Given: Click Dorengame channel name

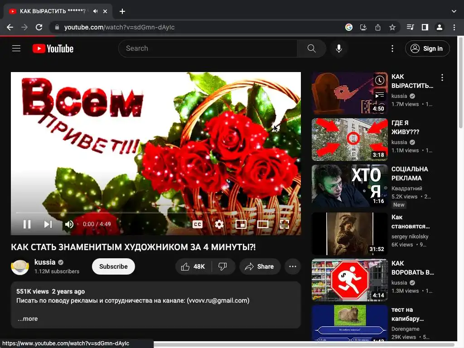Looking at the screenshot, I should coord(406,329).
